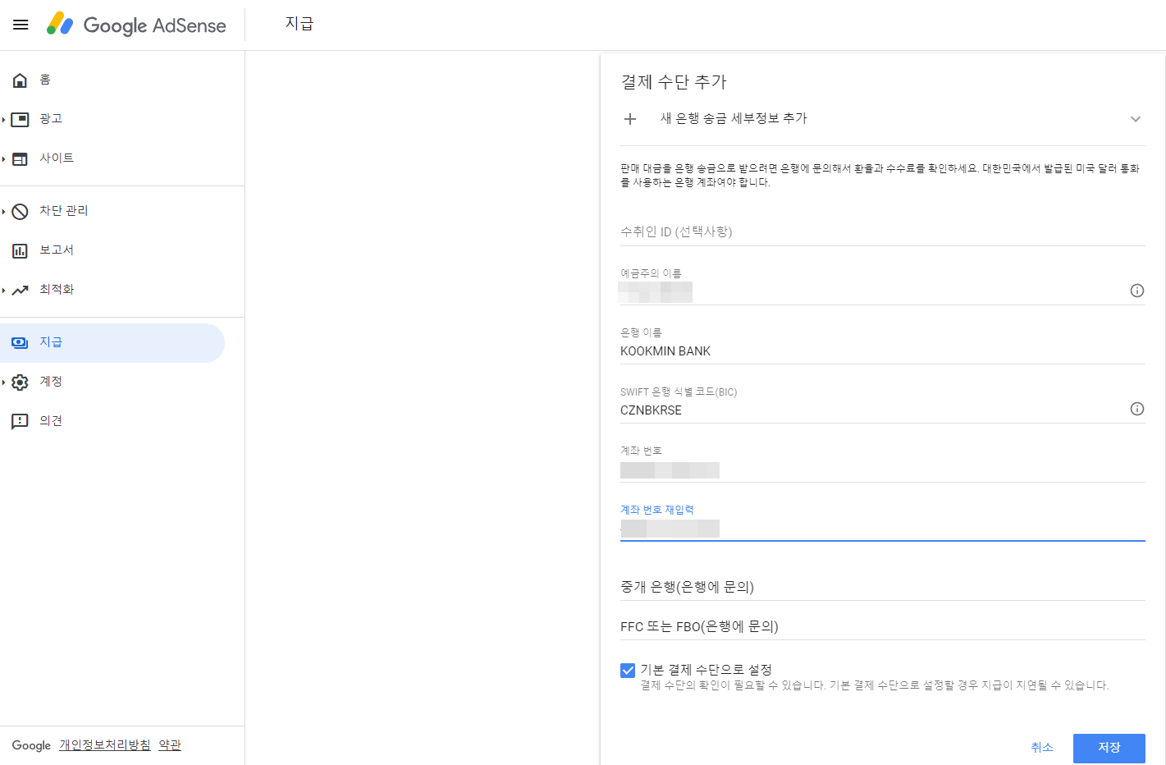Expand the 광고 sidebar submenu arrow
The width and height of the screenshot is (1166, 765).
pos(4,120)
